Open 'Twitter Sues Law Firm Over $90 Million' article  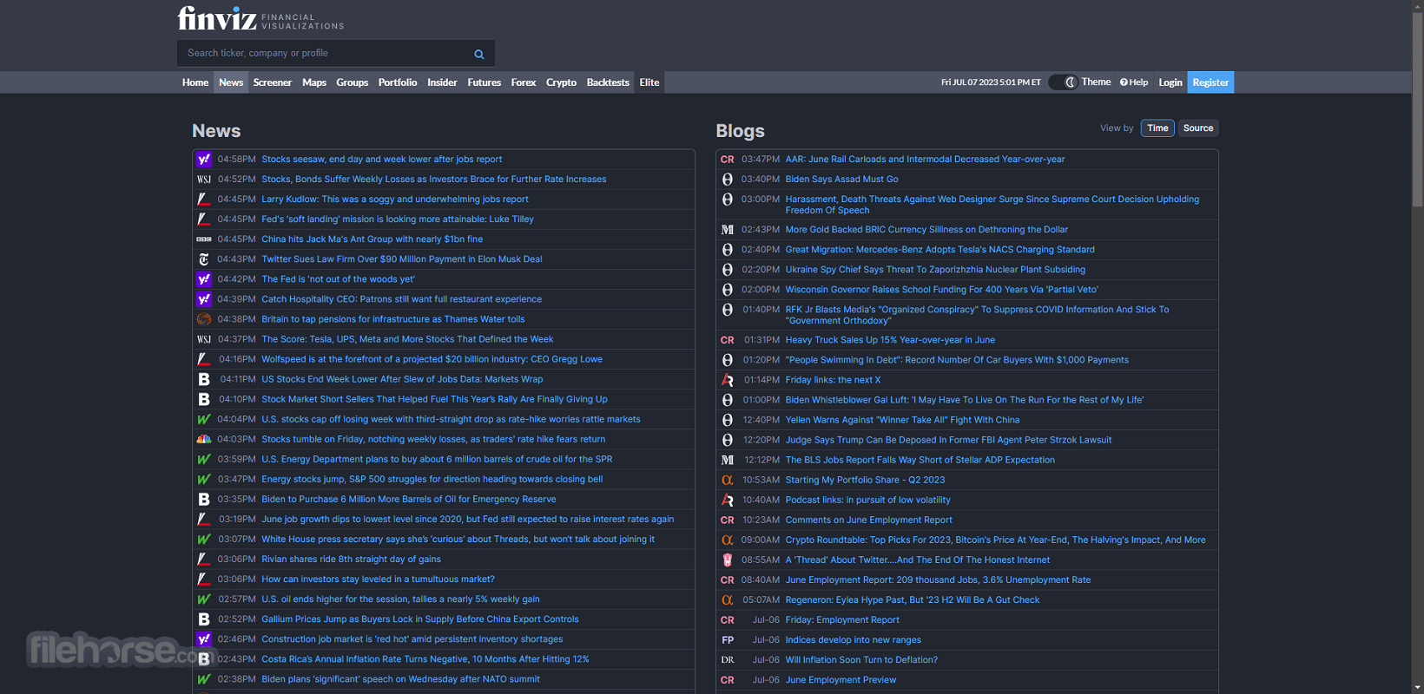[x=402, y=259]
